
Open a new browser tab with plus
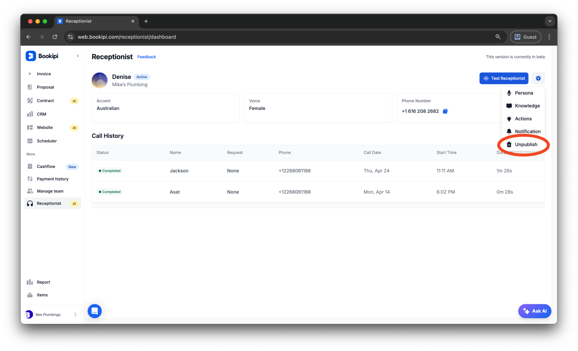tap(146, 21)
